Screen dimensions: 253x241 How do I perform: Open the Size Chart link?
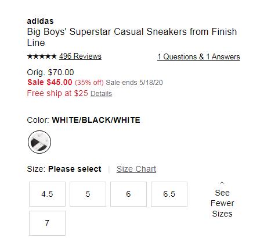(136, 169)
